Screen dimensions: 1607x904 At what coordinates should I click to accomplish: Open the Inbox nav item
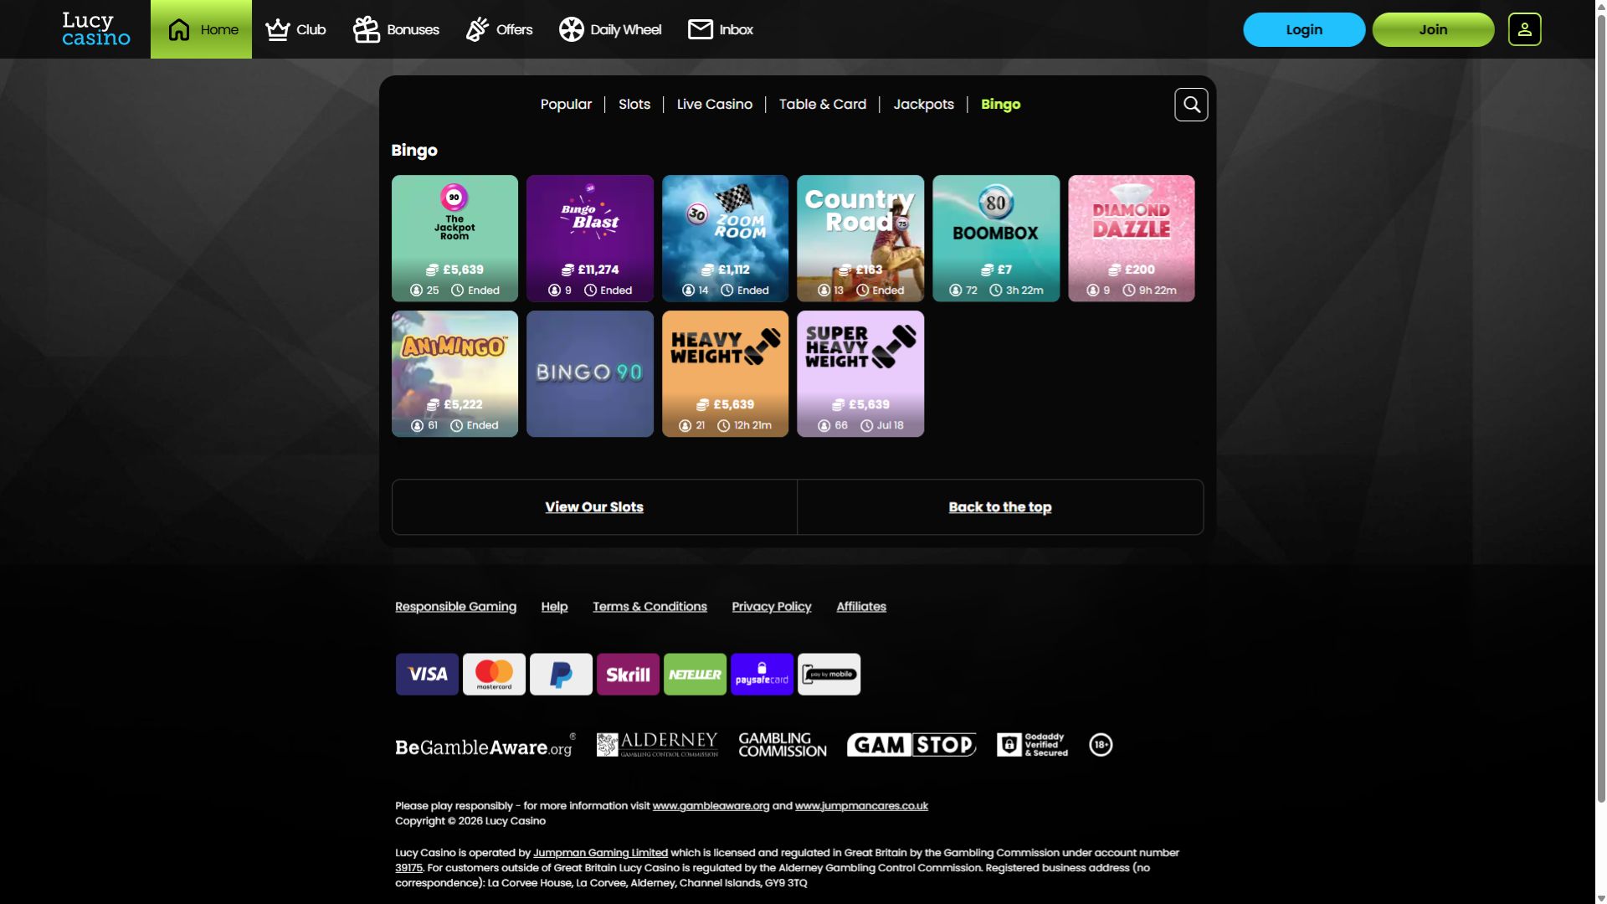coord(721,29)
